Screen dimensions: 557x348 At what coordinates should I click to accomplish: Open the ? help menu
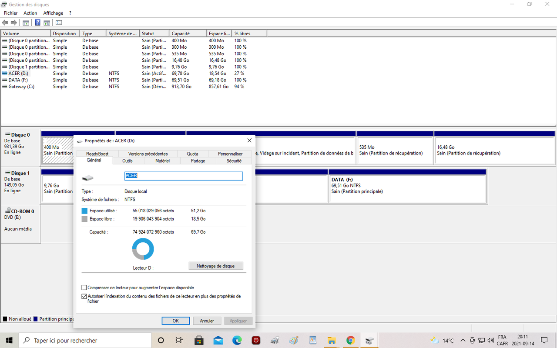70,13
